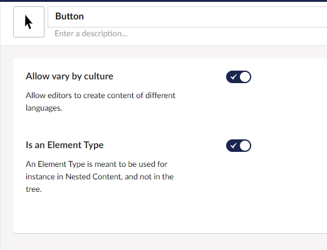Open the icon picker showing the cursor icon
This screenshot has height=250, width=327.
coord(29,22)
